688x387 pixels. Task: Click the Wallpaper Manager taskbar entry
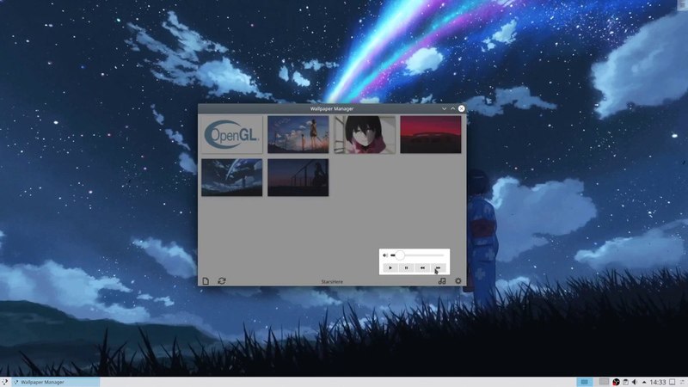[55, 382]
